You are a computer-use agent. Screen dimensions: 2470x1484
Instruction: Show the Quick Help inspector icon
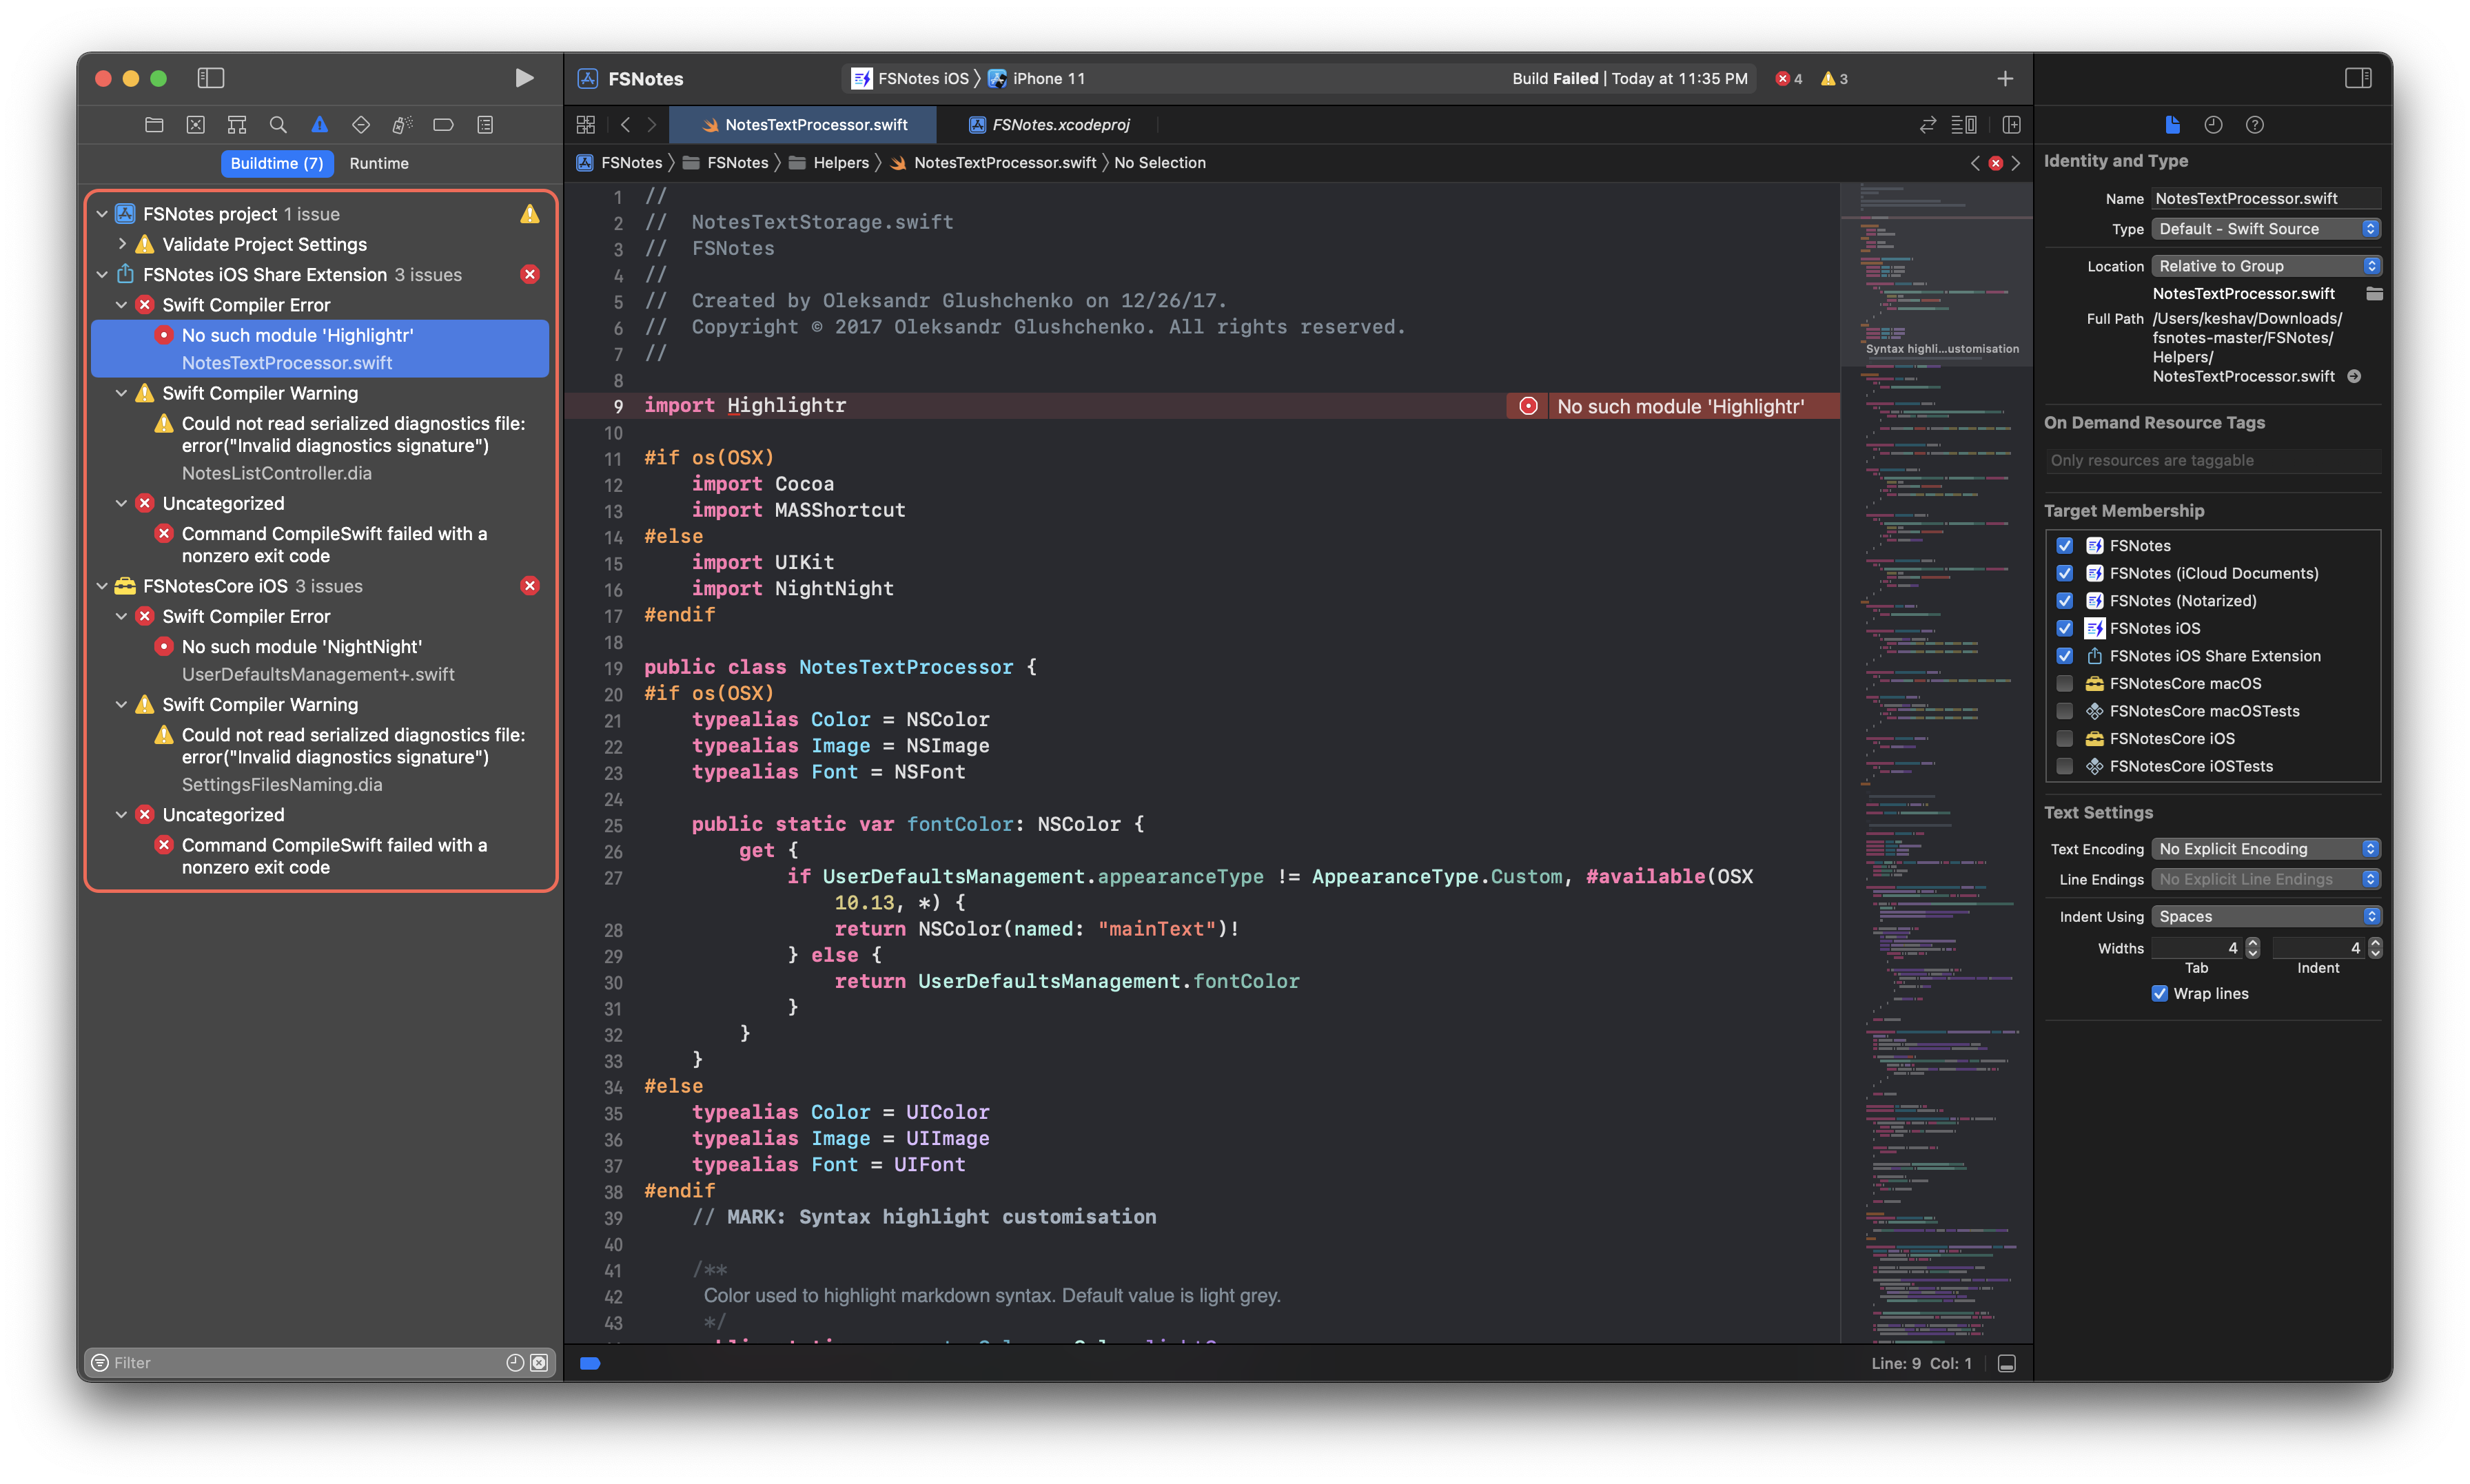tap(2254, 125)
